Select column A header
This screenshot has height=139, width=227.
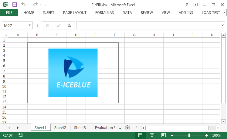(x=18, y=35)
